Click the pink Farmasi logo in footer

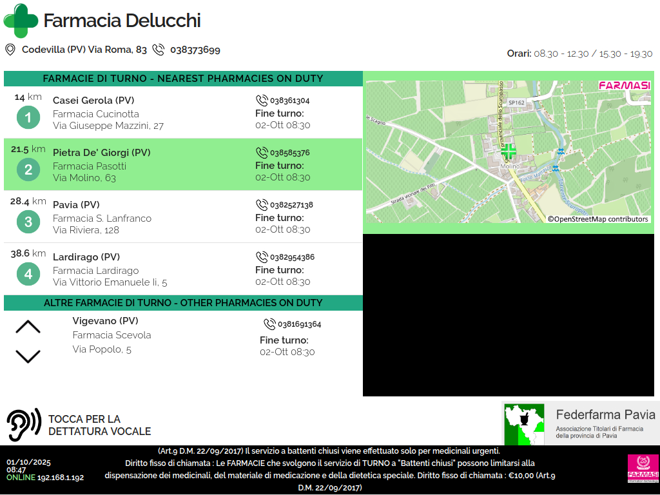643,468
